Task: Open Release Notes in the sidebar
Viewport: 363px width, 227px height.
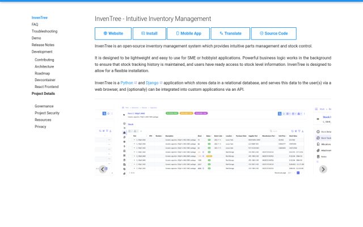Action: 43,45
